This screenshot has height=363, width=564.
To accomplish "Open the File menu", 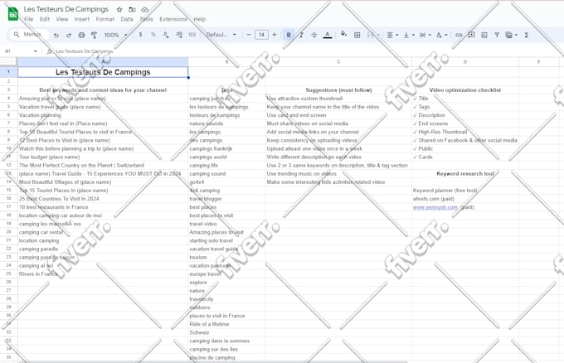I will tap(28, 19).
